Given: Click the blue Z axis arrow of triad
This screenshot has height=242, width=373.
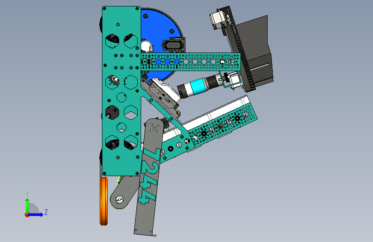Looking at the screenshot, I should click(36, 214).
